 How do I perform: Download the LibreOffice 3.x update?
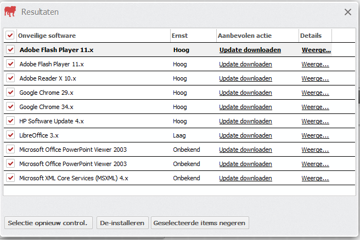(x=245, y=135)
